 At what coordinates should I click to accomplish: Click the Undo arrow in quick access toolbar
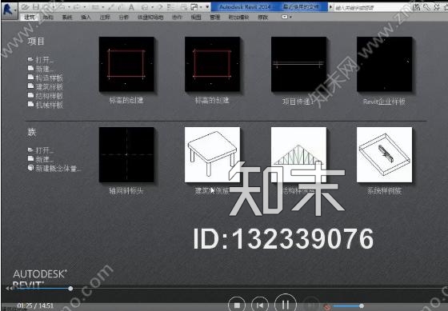click(62, 7)
